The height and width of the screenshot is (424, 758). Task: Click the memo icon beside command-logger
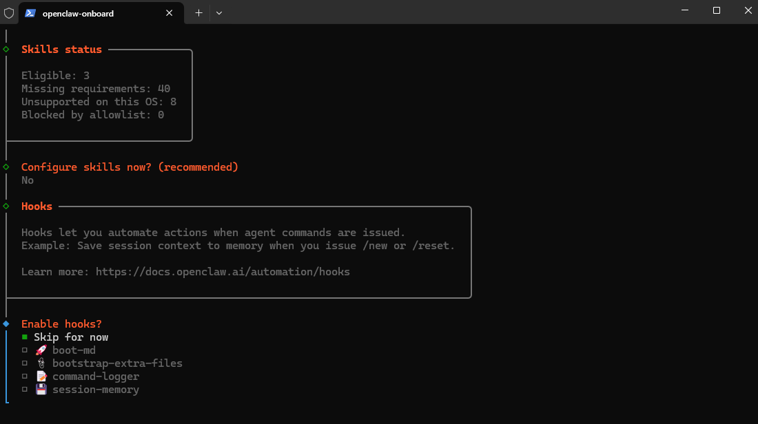point(41,377)
